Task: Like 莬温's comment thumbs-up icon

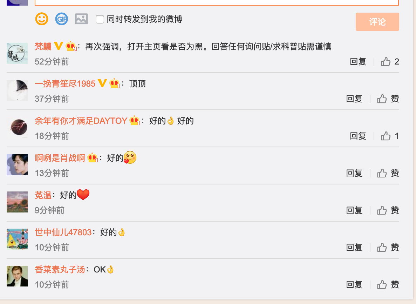Action: (382, 210)
